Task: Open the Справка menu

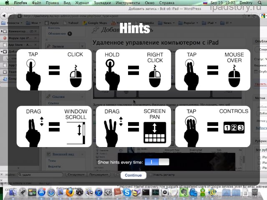Action: (167, 3)
